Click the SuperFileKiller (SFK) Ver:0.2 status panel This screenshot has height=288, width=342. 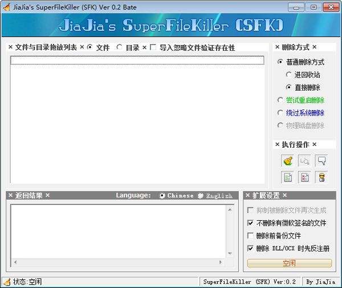click(250, 282)
